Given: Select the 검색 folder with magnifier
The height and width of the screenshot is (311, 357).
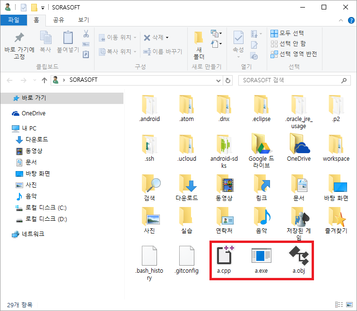Looking at the screenshot, I should [149, 188].
